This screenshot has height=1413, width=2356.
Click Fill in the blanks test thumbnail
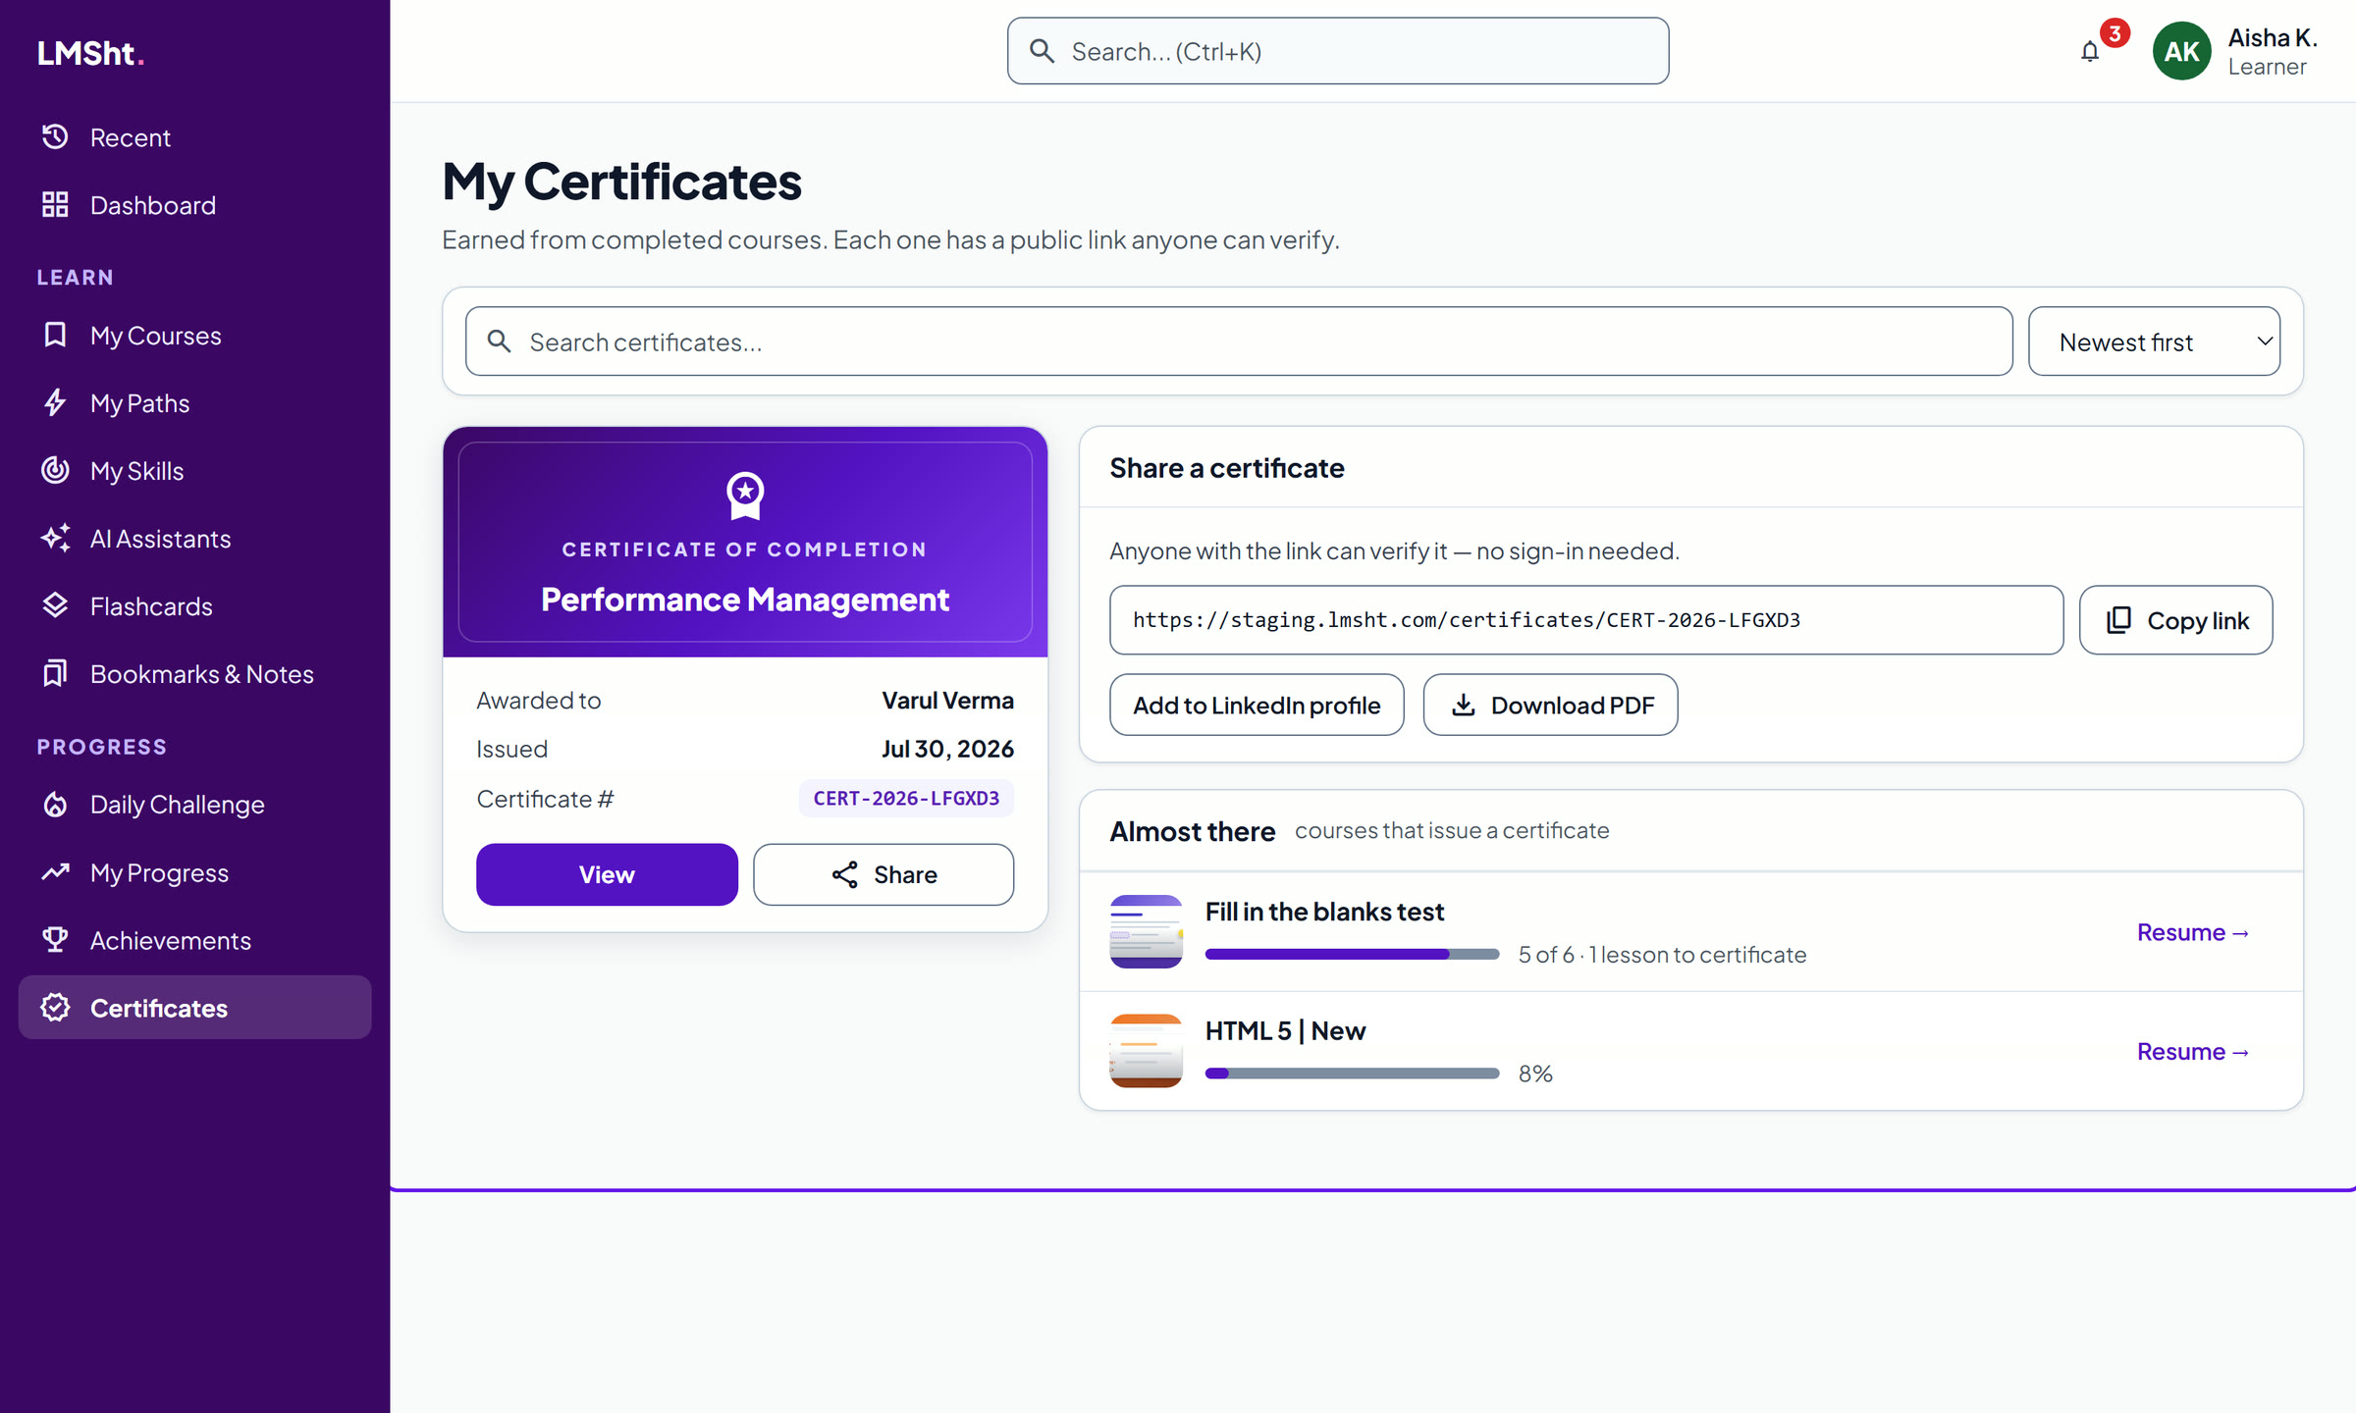[x=1146, y=931]
